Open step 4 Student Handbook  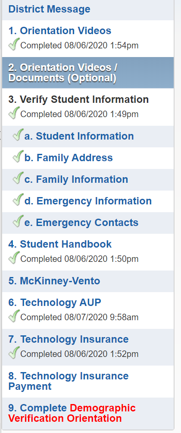tap(60, 244)
